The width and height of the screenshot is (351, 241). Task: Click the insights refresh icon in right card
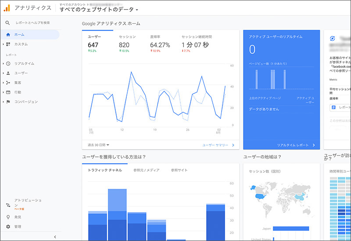point(333,39)
